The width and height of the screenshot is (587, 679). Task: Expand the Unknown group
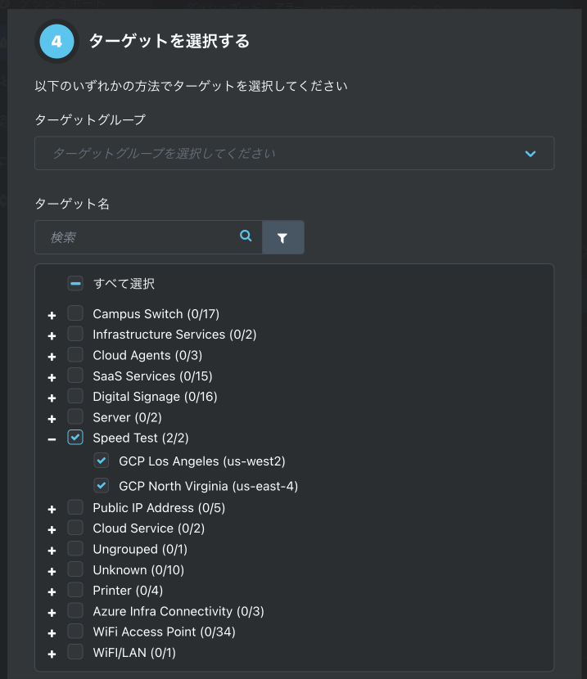click(52, 572)
